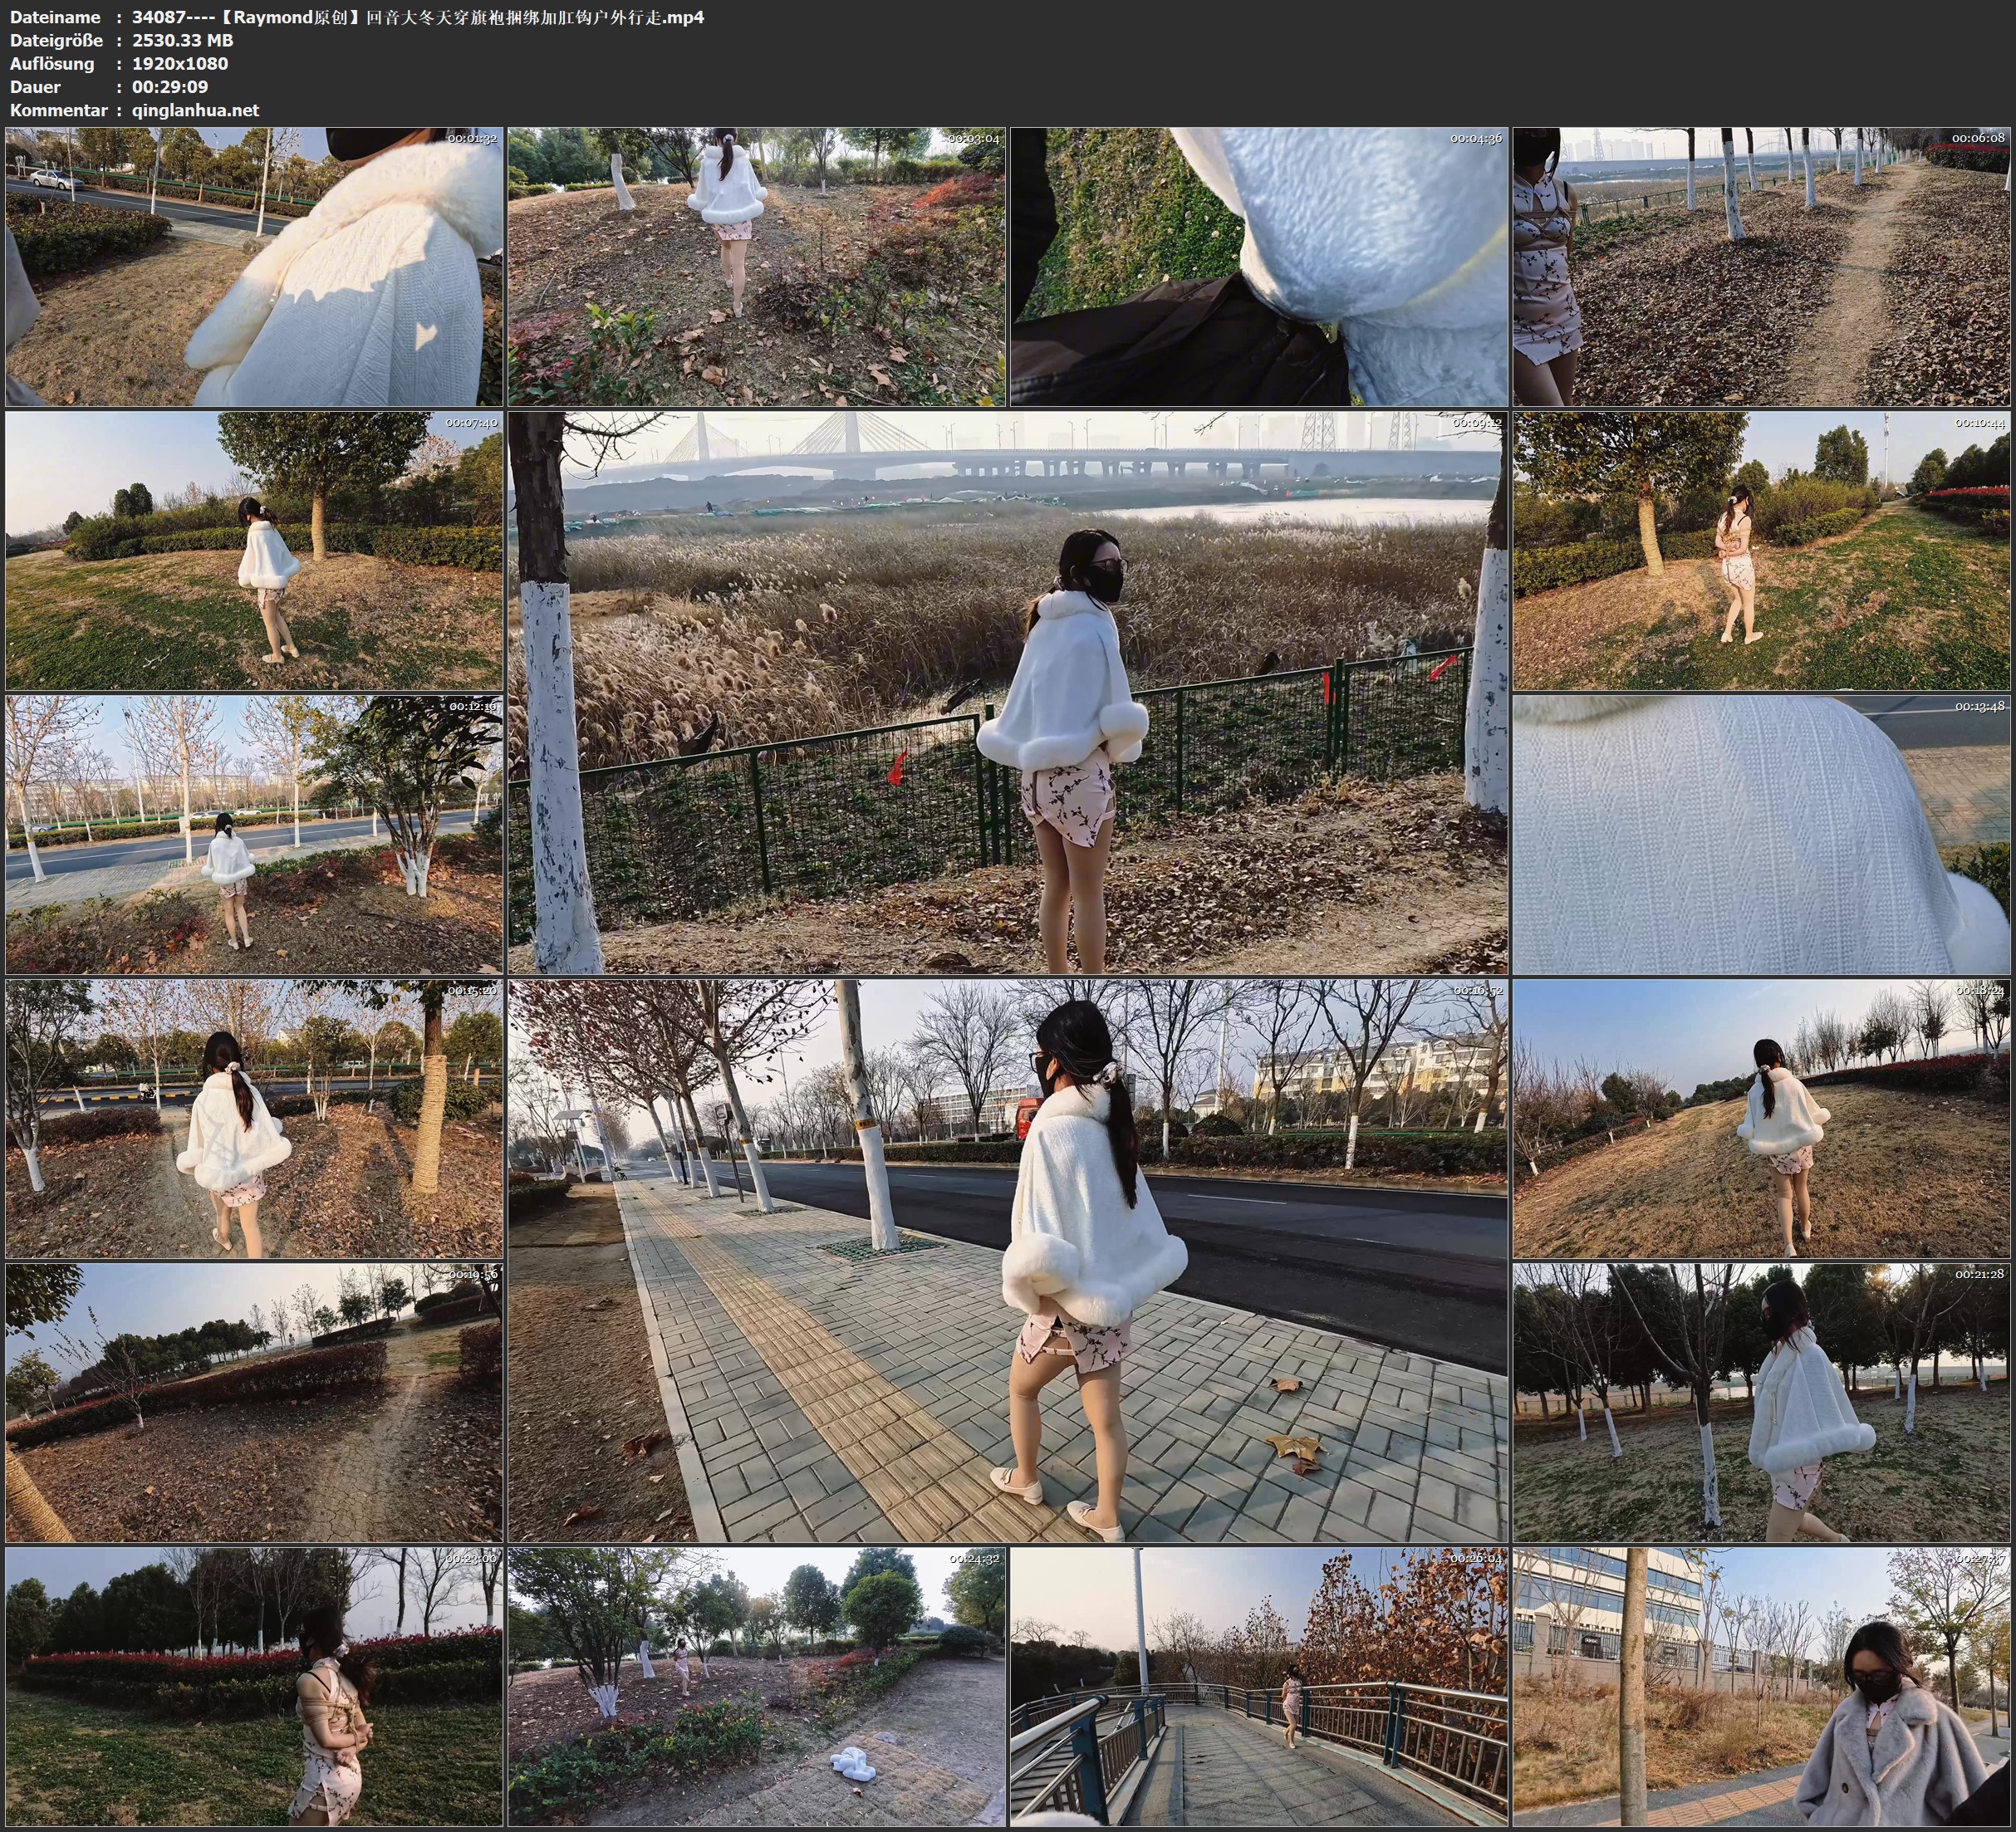Click the white knit texture thumbnail at 00:13:48
This screenshot has height=1832, width=2016.
coord(1762,835)
